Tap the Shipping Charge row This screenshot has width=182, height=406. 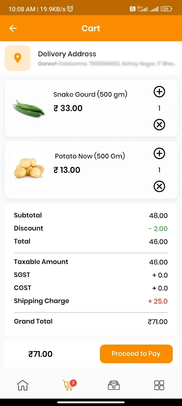pyautogui.click(x=91, y=301)
